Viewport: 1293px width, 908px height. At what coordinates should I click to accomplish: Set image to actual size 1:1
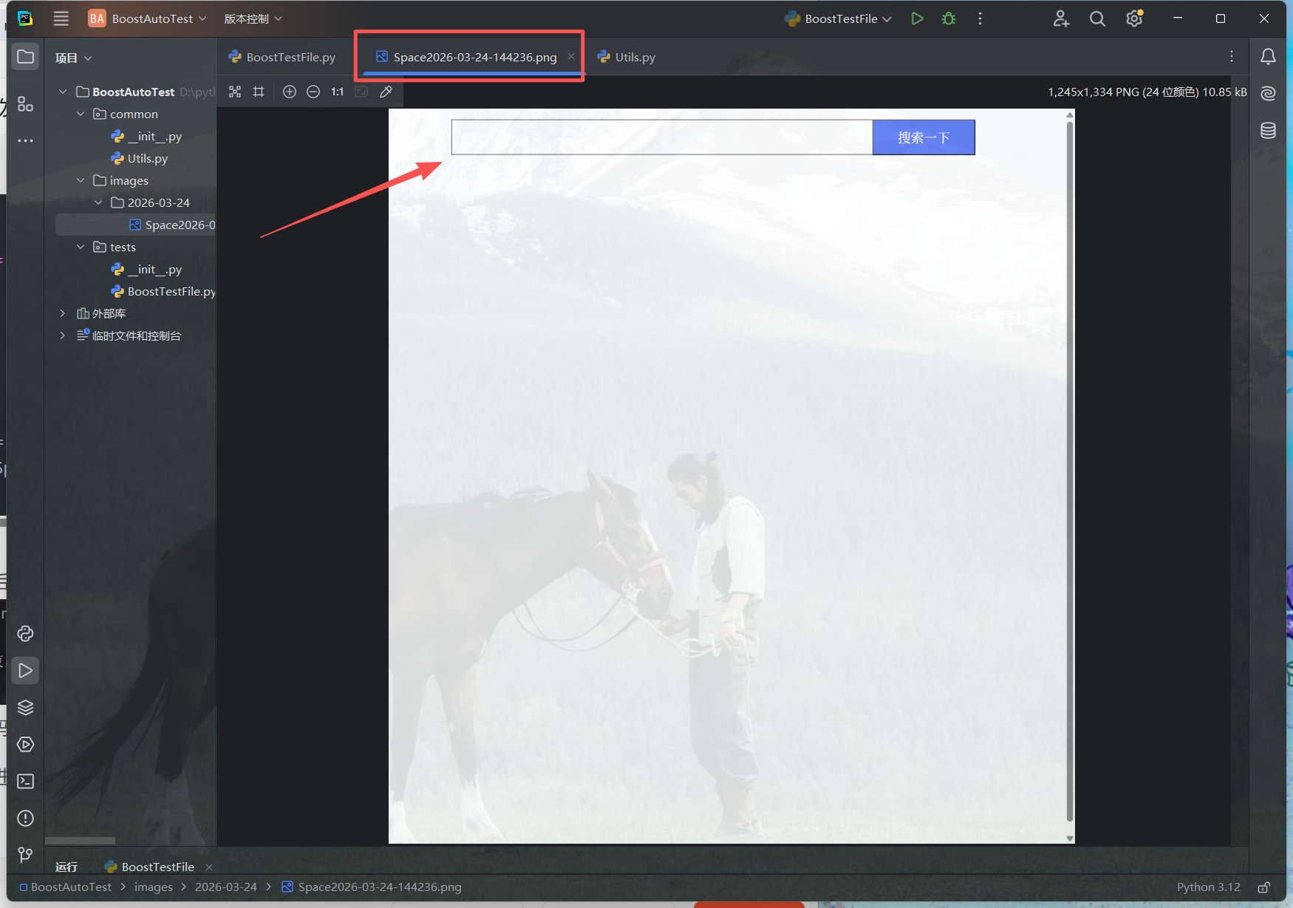coord(337,92)
